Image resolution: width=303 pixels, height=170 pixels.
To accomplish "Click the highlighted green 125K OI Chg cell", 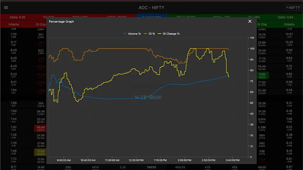I will [x=262, y=75].
